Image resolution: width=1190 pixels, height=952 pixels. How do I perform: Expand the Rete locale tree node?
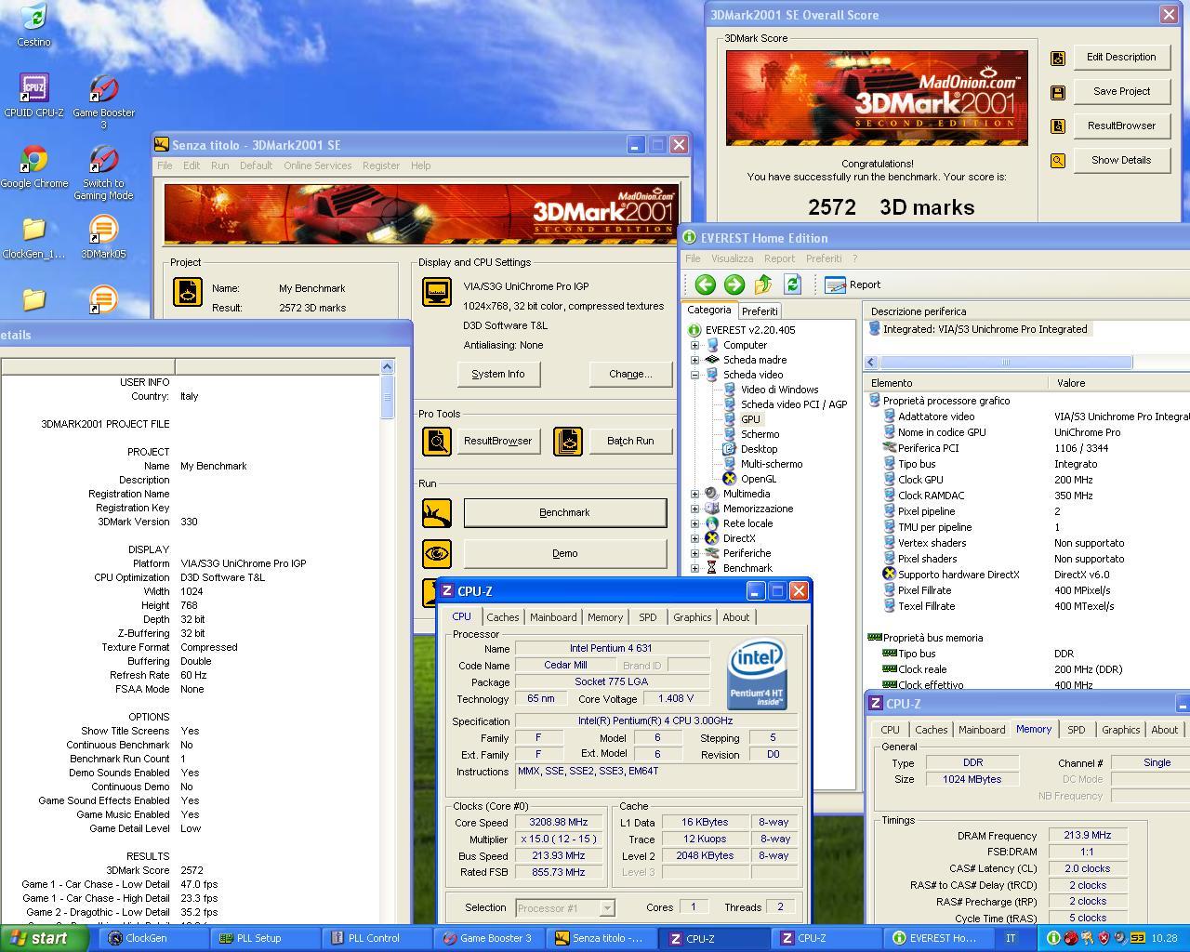click(x=694, y=523)
